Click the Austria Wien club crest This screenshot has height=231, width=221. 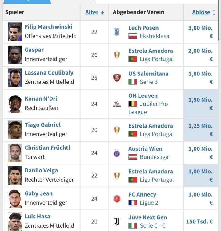click(117, 153)
